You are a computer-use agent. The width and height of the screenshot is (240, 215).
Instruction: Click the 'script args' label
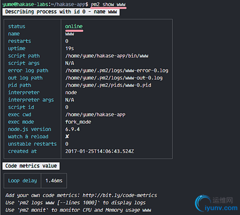coord(24,63)
